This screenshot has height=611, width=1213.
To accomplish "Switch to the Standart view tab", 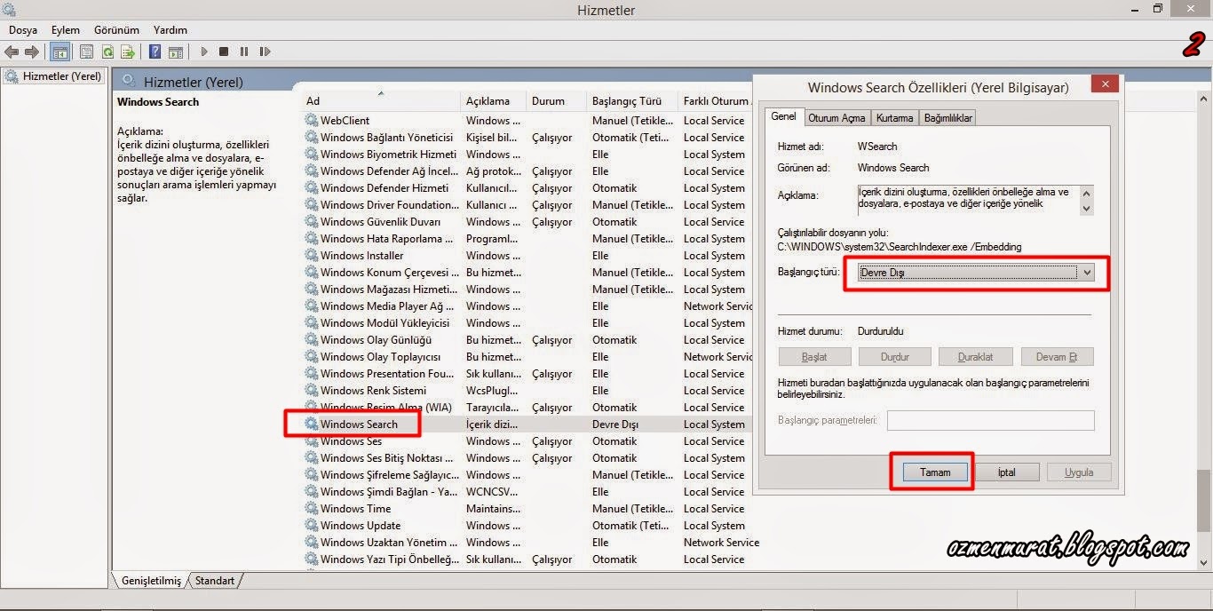I will tap(215, 580).
